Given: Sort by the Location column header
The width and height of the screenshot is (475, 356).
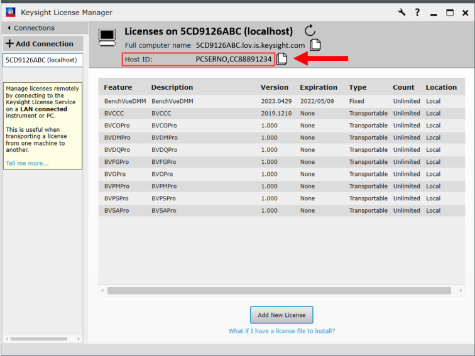Looking at the screenshot, I should click(441, 87).
